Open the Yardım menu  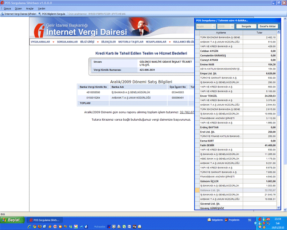(42, 8)
